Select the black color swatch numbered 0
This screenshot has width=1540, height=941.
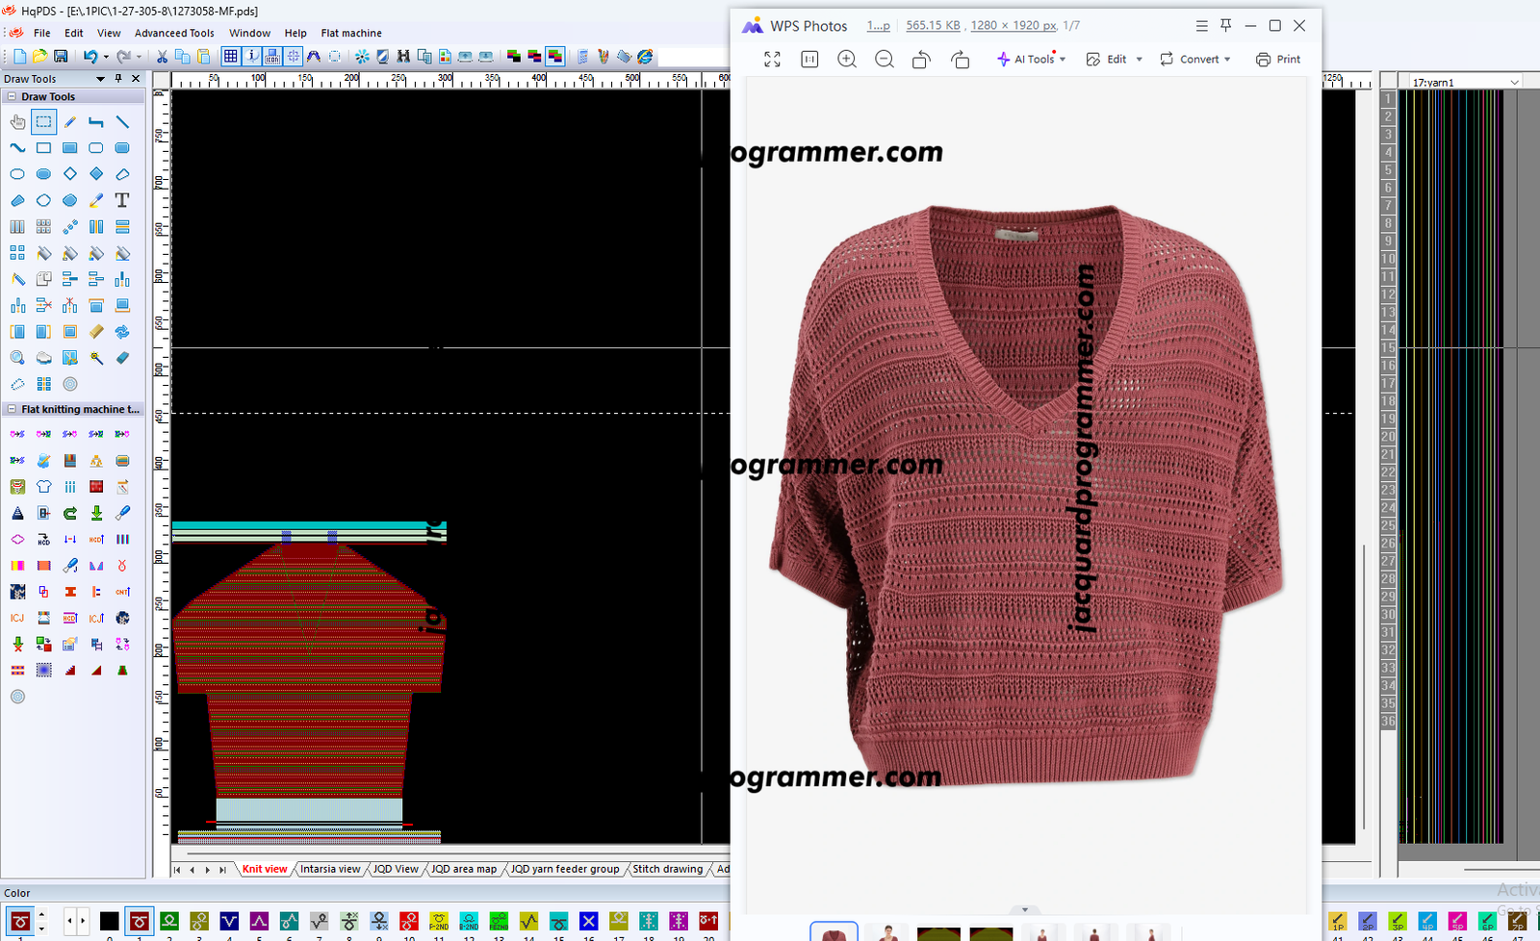[110, 921]
